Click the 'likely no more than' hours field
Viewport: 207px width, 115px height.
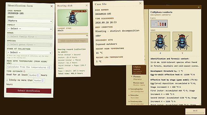39,80
